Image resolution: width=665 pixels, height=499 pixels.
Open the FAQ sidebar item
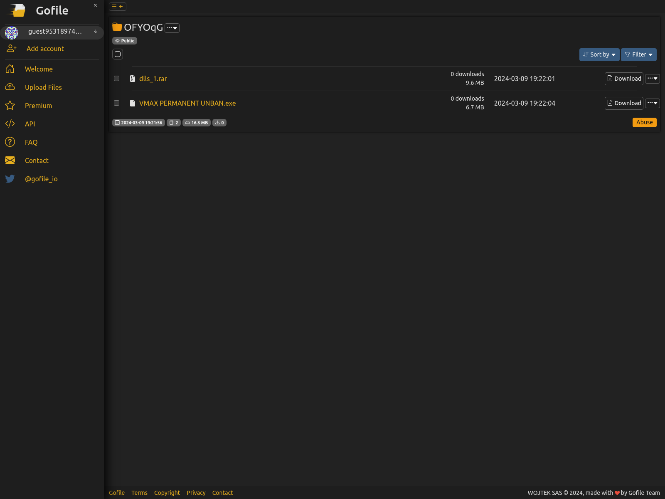coord(31,142)
